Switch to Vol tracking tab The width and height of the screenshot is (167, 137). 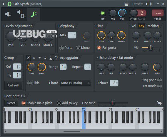click(134, 26)
